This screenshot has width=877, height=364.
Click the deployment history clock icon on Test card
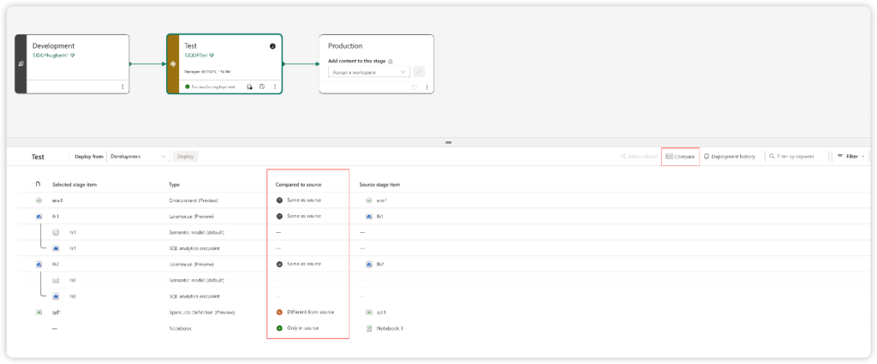[262, 87]
